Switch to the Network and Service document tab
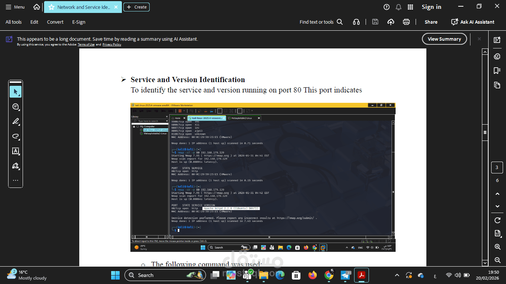Image resolution: width=506 pixels, height=284 pixels. point(83,7)
